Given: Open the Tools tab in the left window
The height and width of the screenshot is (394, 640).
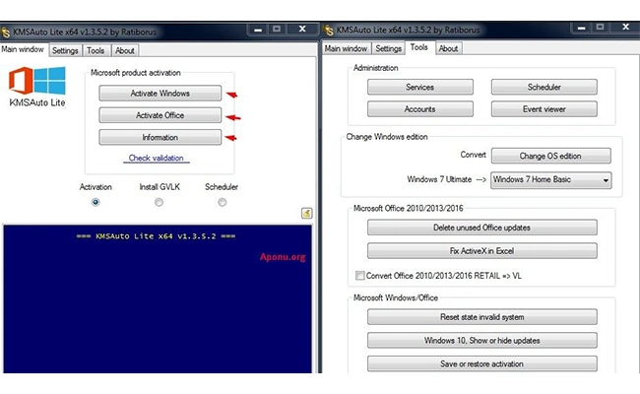Looking at the screenshot, I should tap(96, 50).
